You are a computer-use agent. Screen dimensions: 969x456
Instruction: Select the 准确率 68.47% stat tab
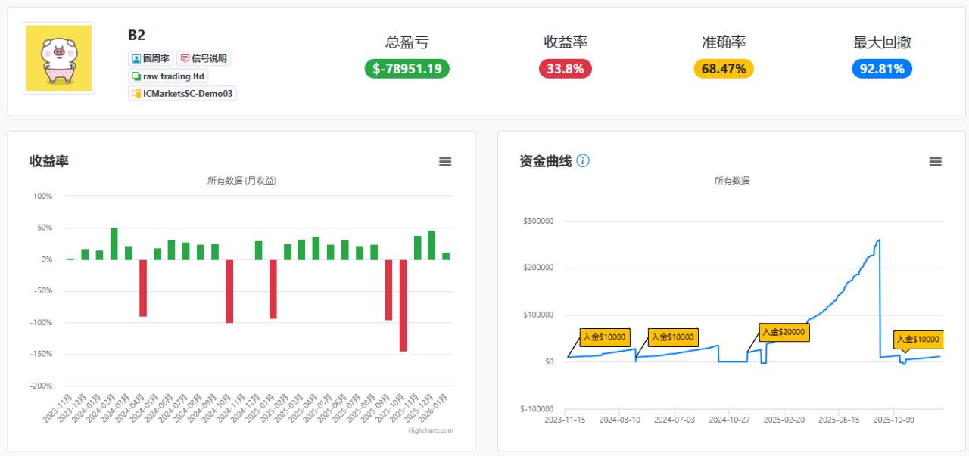723,69
